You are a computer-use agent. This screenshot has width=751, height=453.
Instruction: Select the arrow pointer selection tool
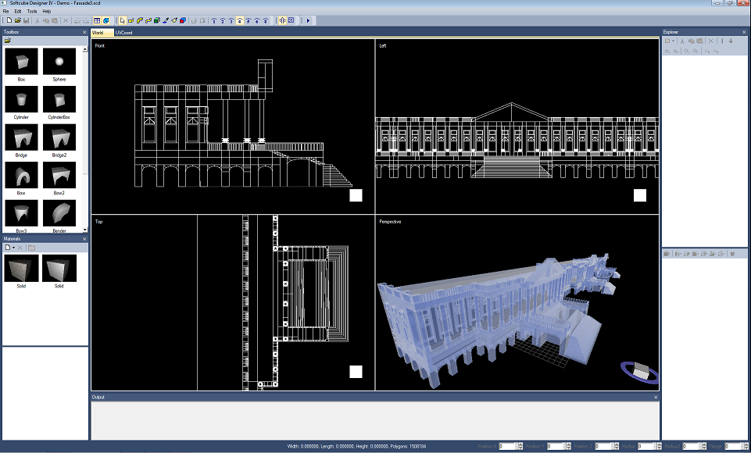[x=121, y=20]
